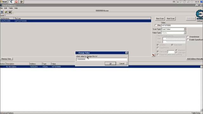Toggle the Executable checkbox
This screenshot has height=114, width=203.
(x=172, y=45)
